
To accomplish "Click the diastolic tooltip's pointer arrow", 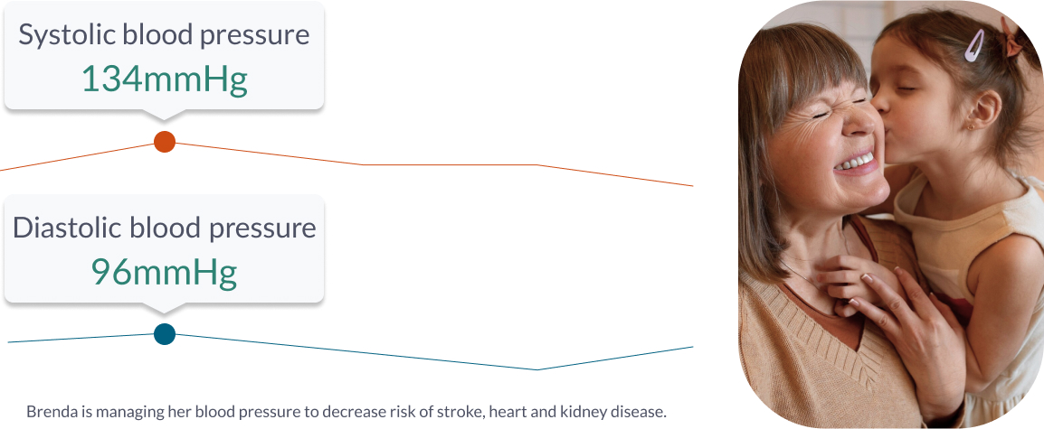I will point(164,307).
